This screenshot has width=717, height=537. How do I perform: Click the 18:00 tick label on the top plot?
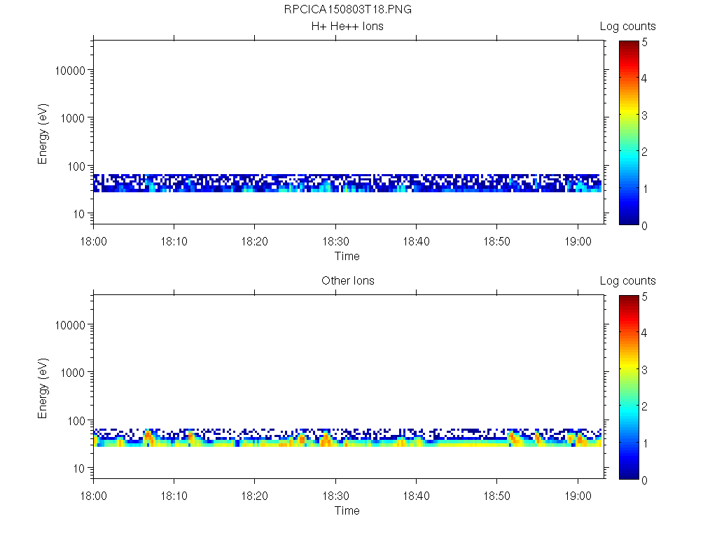click(x=93, y=241)
